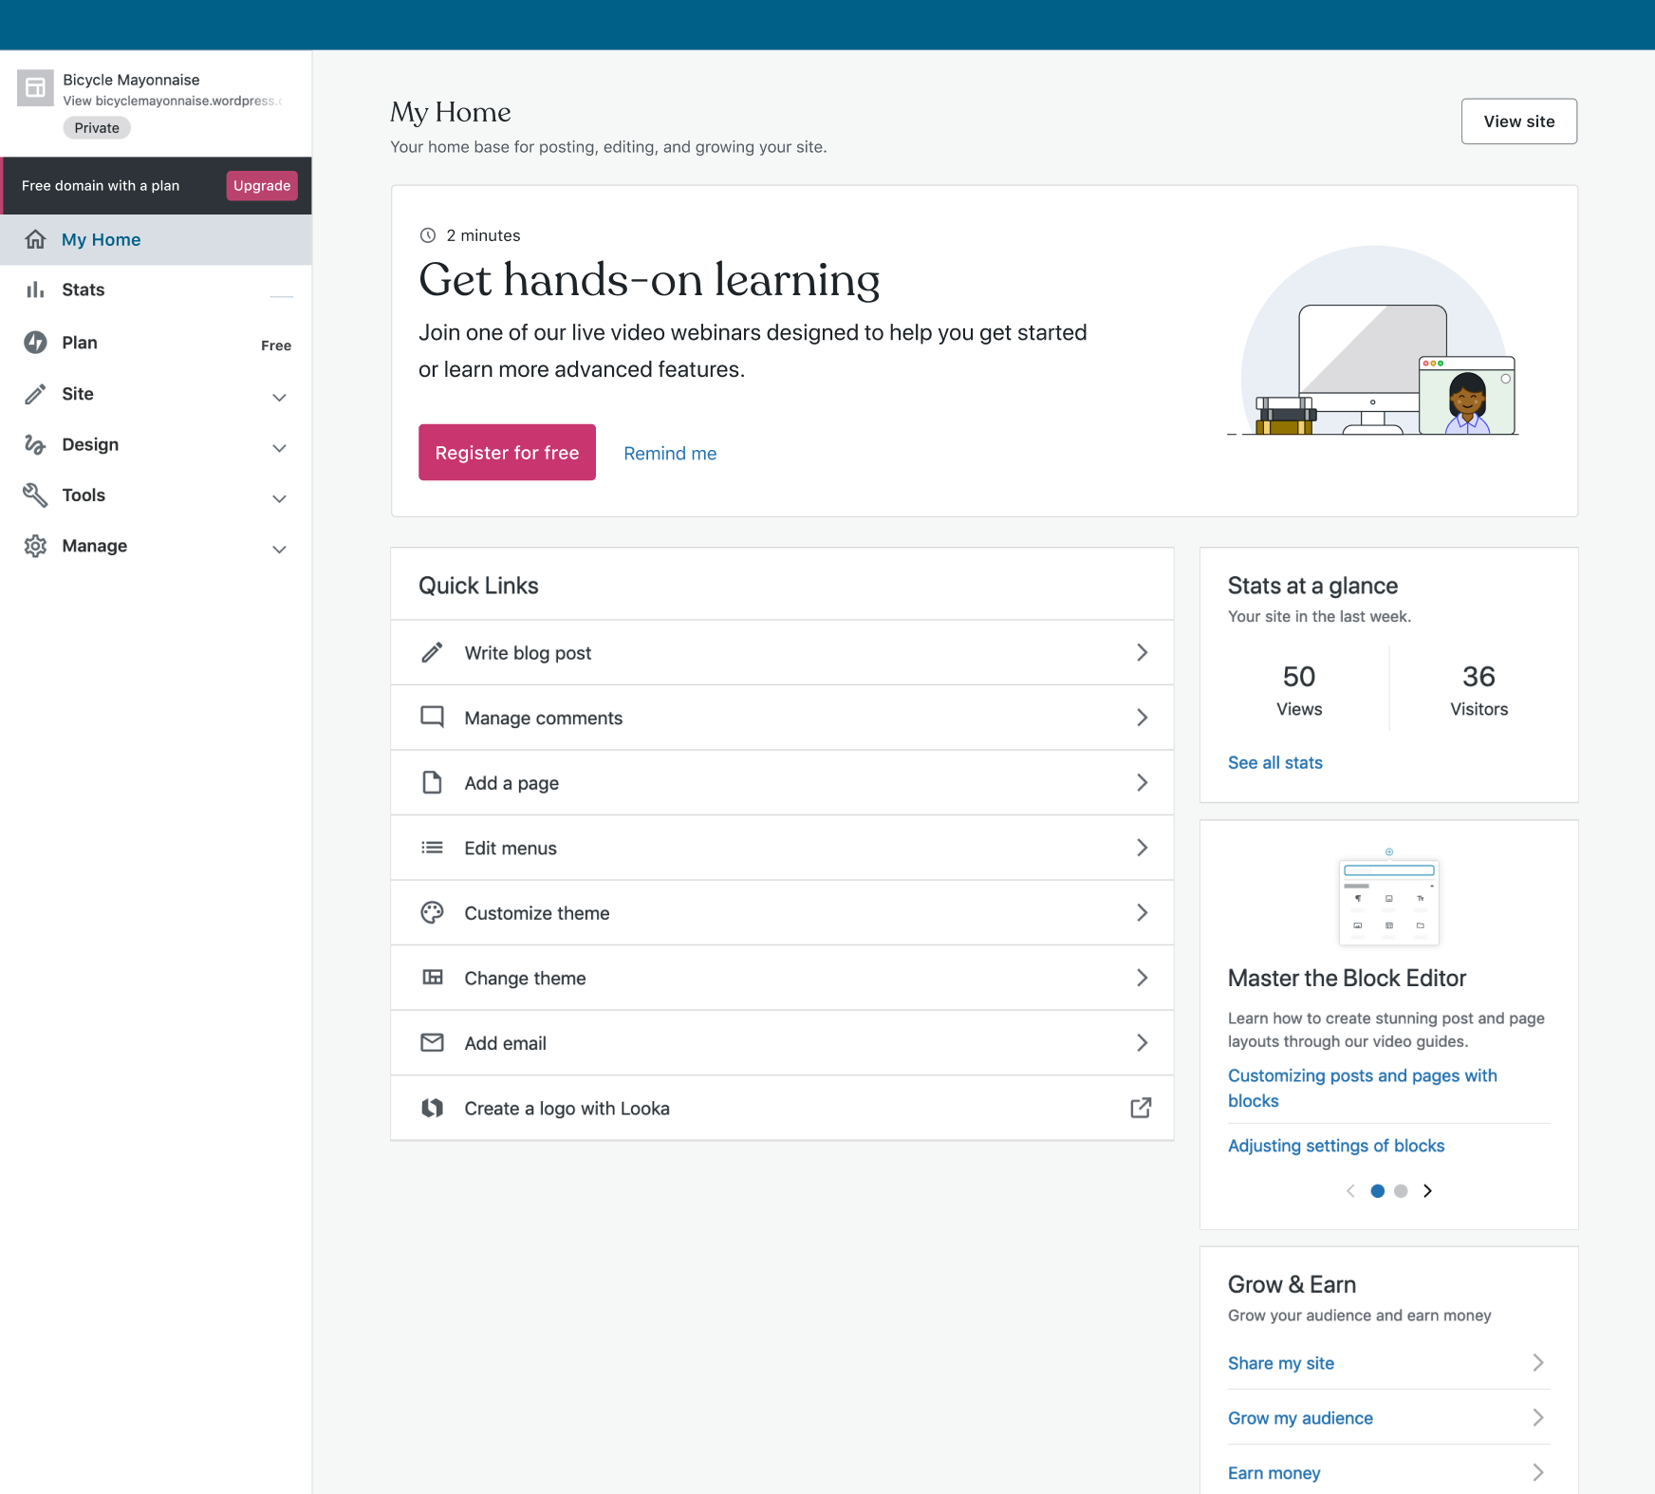Click the View site button
1655x1494 pixels.
click(x=1519, y=121)
